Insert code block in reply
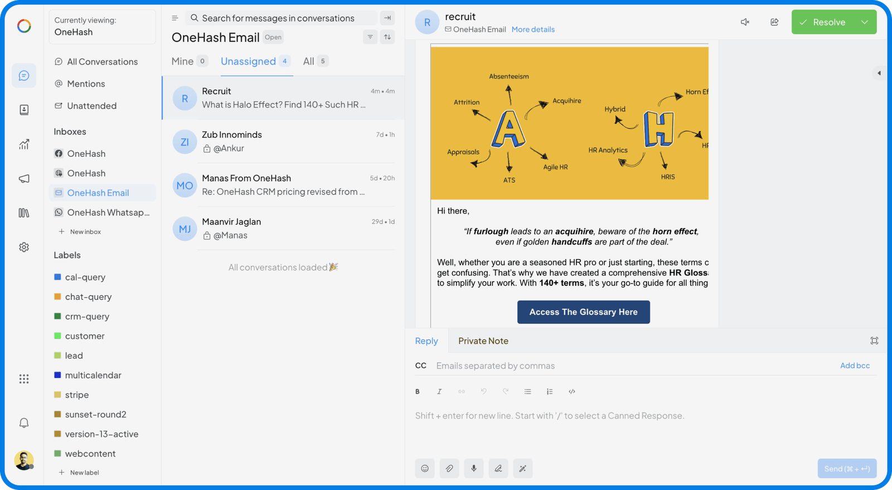 [572, 391]
